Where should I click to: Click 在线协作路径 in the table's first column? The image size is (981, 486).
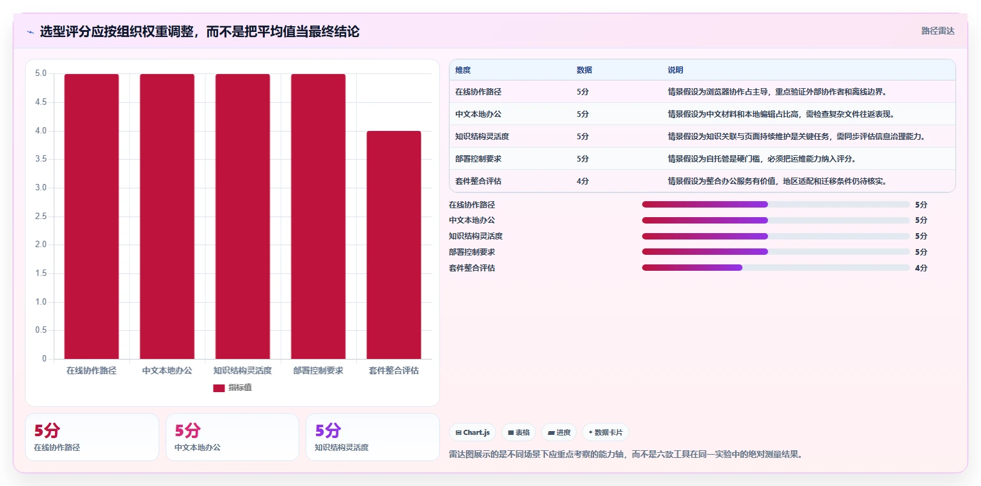tap(478, 92)
